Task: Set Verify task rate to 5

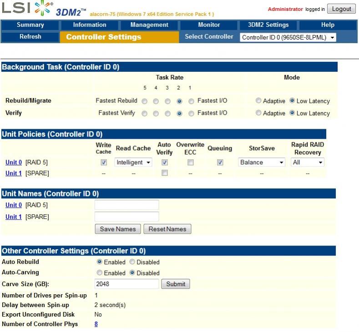Action: point(145,114)
